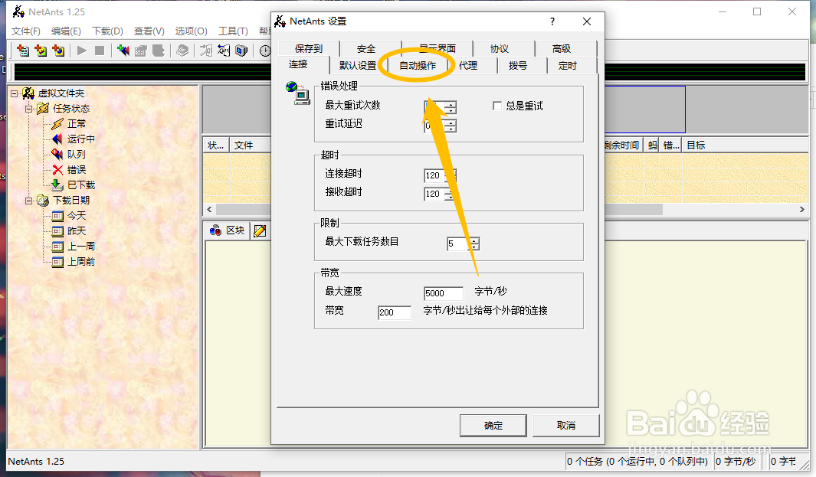The image size is (816, 477).
Task: Click the job list left scroll arrow
Action: (210, 210)
